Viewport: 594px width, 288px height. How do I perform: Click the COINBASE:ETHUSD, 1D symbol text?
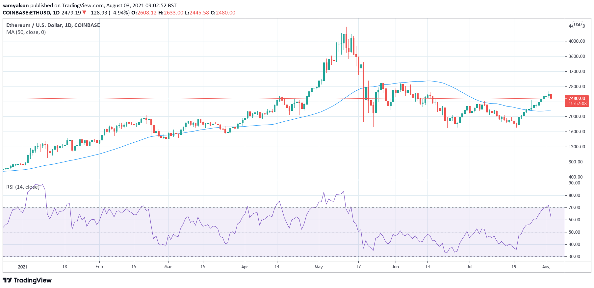point(31,13)
